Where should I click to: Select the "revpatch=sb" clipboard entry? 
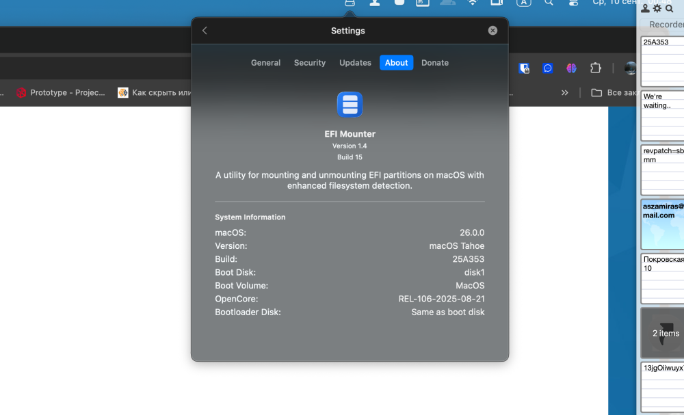point(662,170)
